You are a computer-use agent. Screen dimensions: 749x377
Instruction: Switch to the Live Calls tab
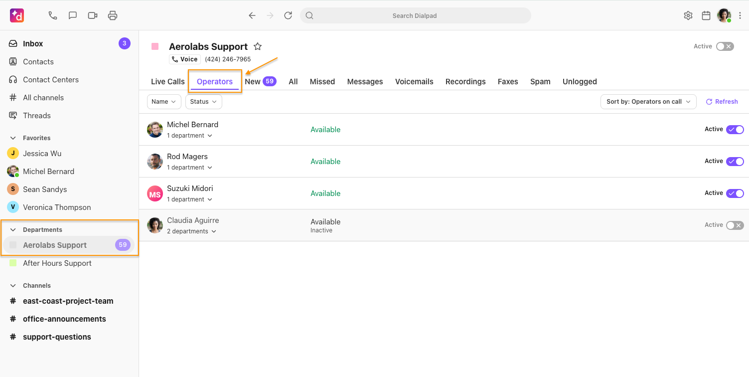[168, 82]
